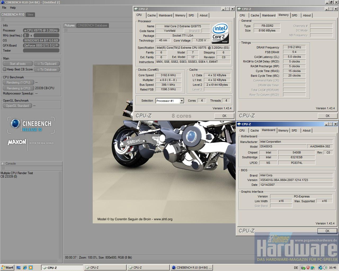The image size is (339, 271).
Task: Click the To Database button
Action: coord(47,70)
